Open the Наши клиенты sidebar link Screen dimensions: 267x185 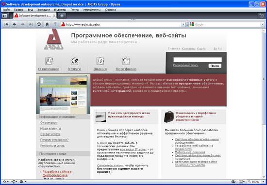pos(50,129)
